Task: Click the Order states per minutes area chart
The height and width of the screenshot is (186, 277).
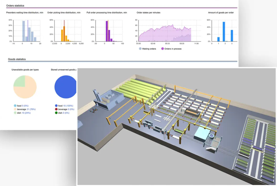Action: coord(170,31)
